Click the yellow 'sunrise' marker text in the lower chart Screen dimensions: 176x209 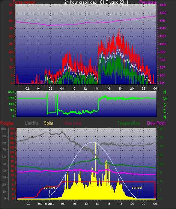click(49, 188)
